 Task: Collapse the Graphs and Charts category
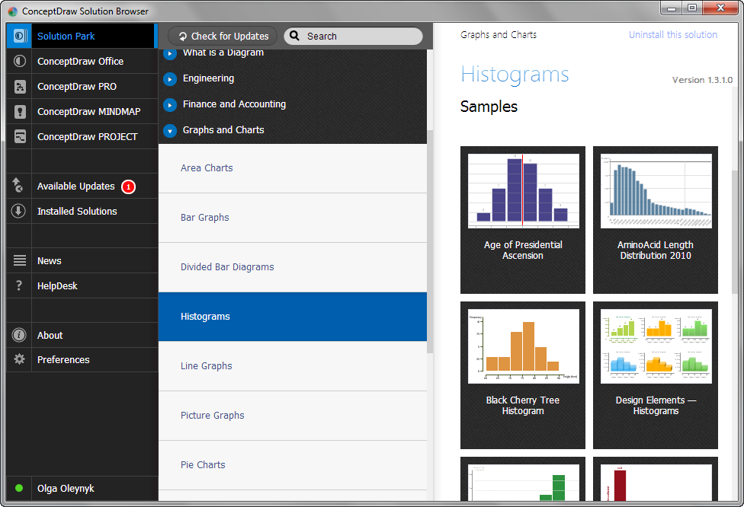tap(170, 130)
